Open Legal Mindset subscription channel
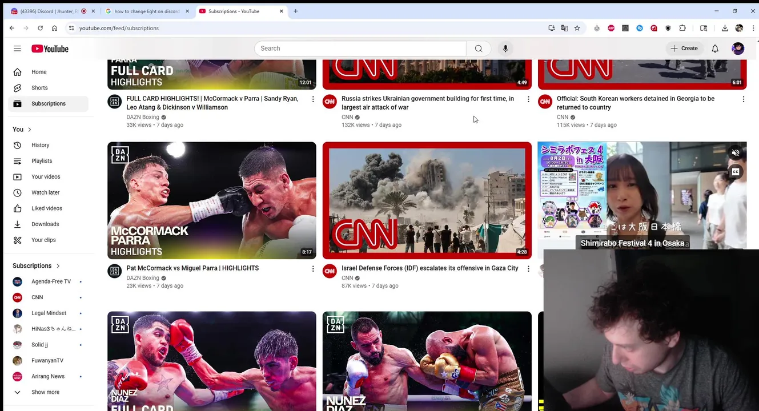This screenshot has height=411, width=759. (x=49, y=313)
